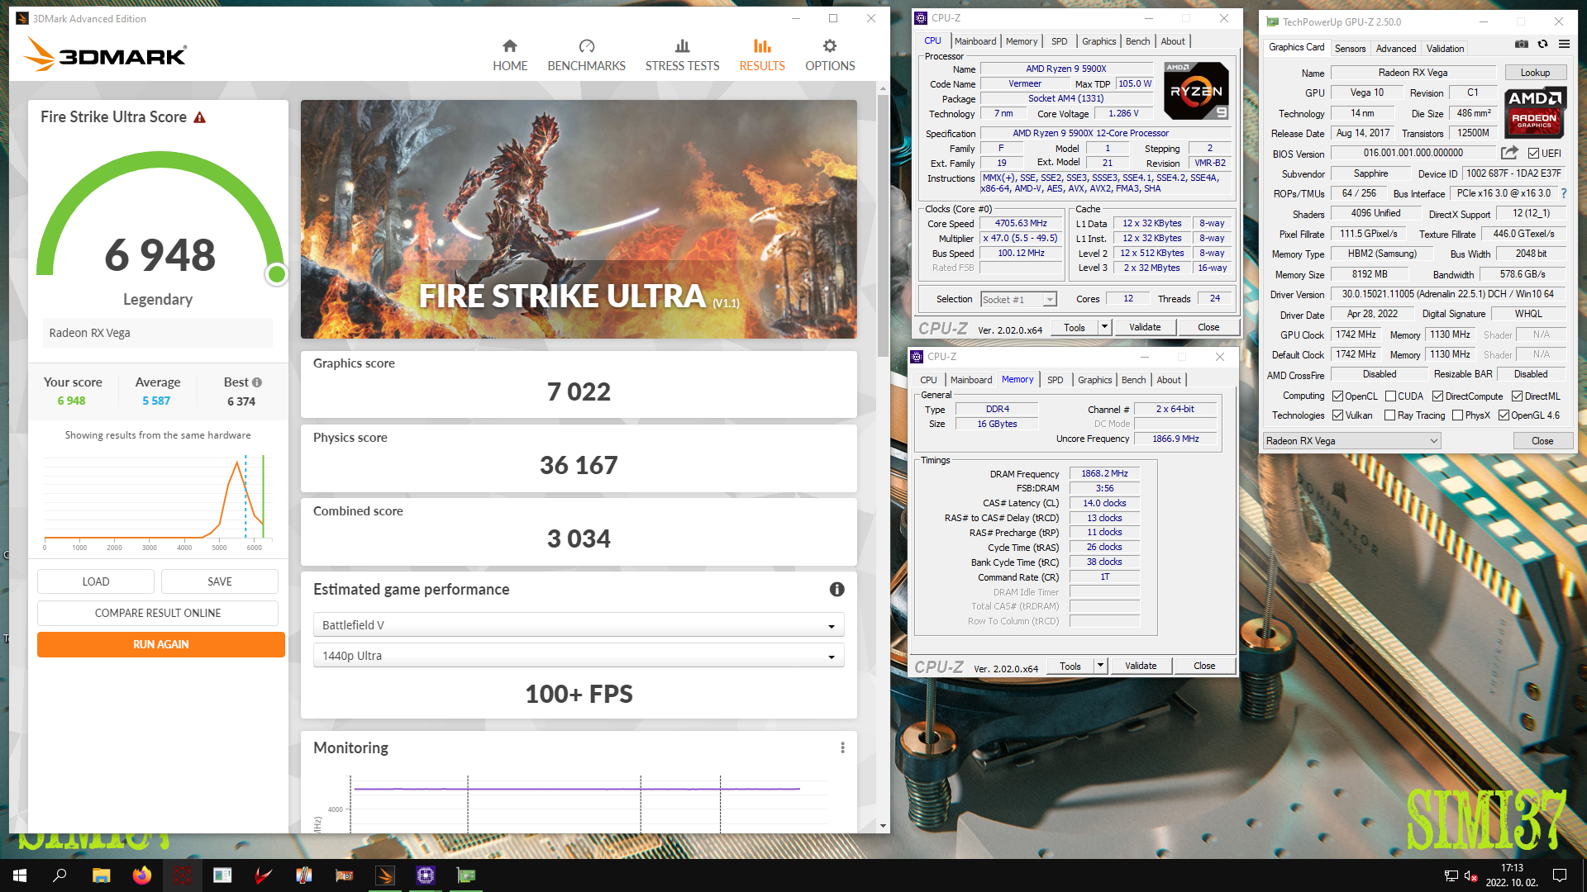Open 3DMark OPTIONS gear
The width and height of the screenshot is (1587, 892).
(x=830, y=55)
